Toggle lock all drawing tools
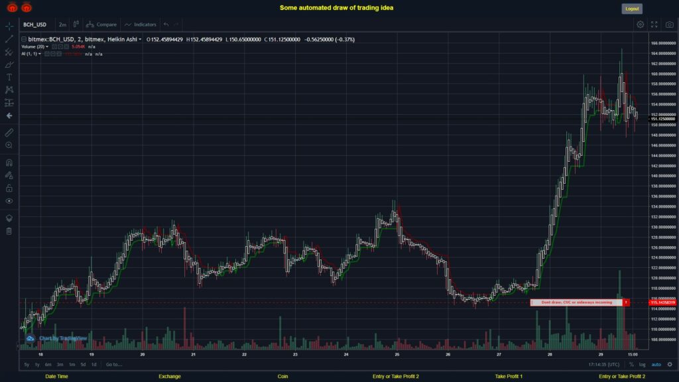Image resolution: width=679 pixels, height=382 pixels. (x=9, y=188)
